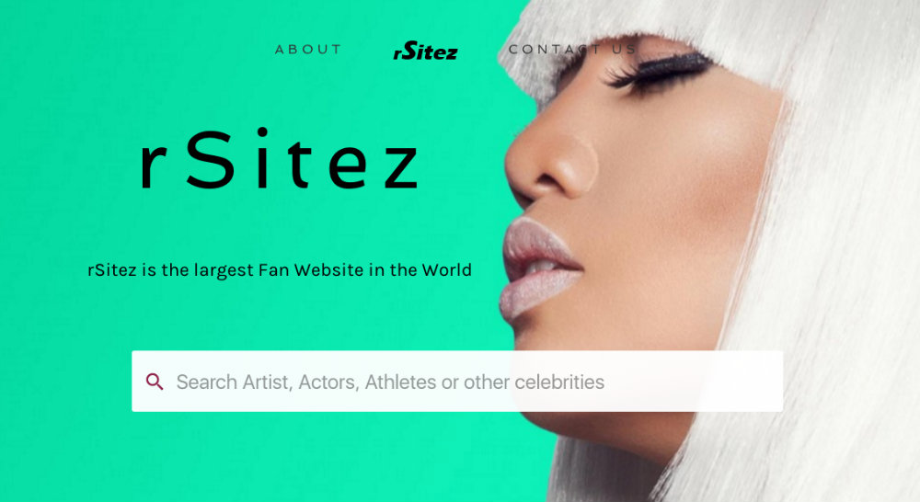The width and height of the screenshot is (920, 502).
Task: Click the word 'celebrities' in the search box
Action: tap(559, 382)
